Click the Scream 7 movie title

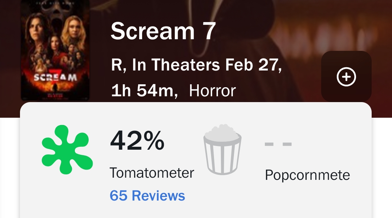(x=163, y=31)
